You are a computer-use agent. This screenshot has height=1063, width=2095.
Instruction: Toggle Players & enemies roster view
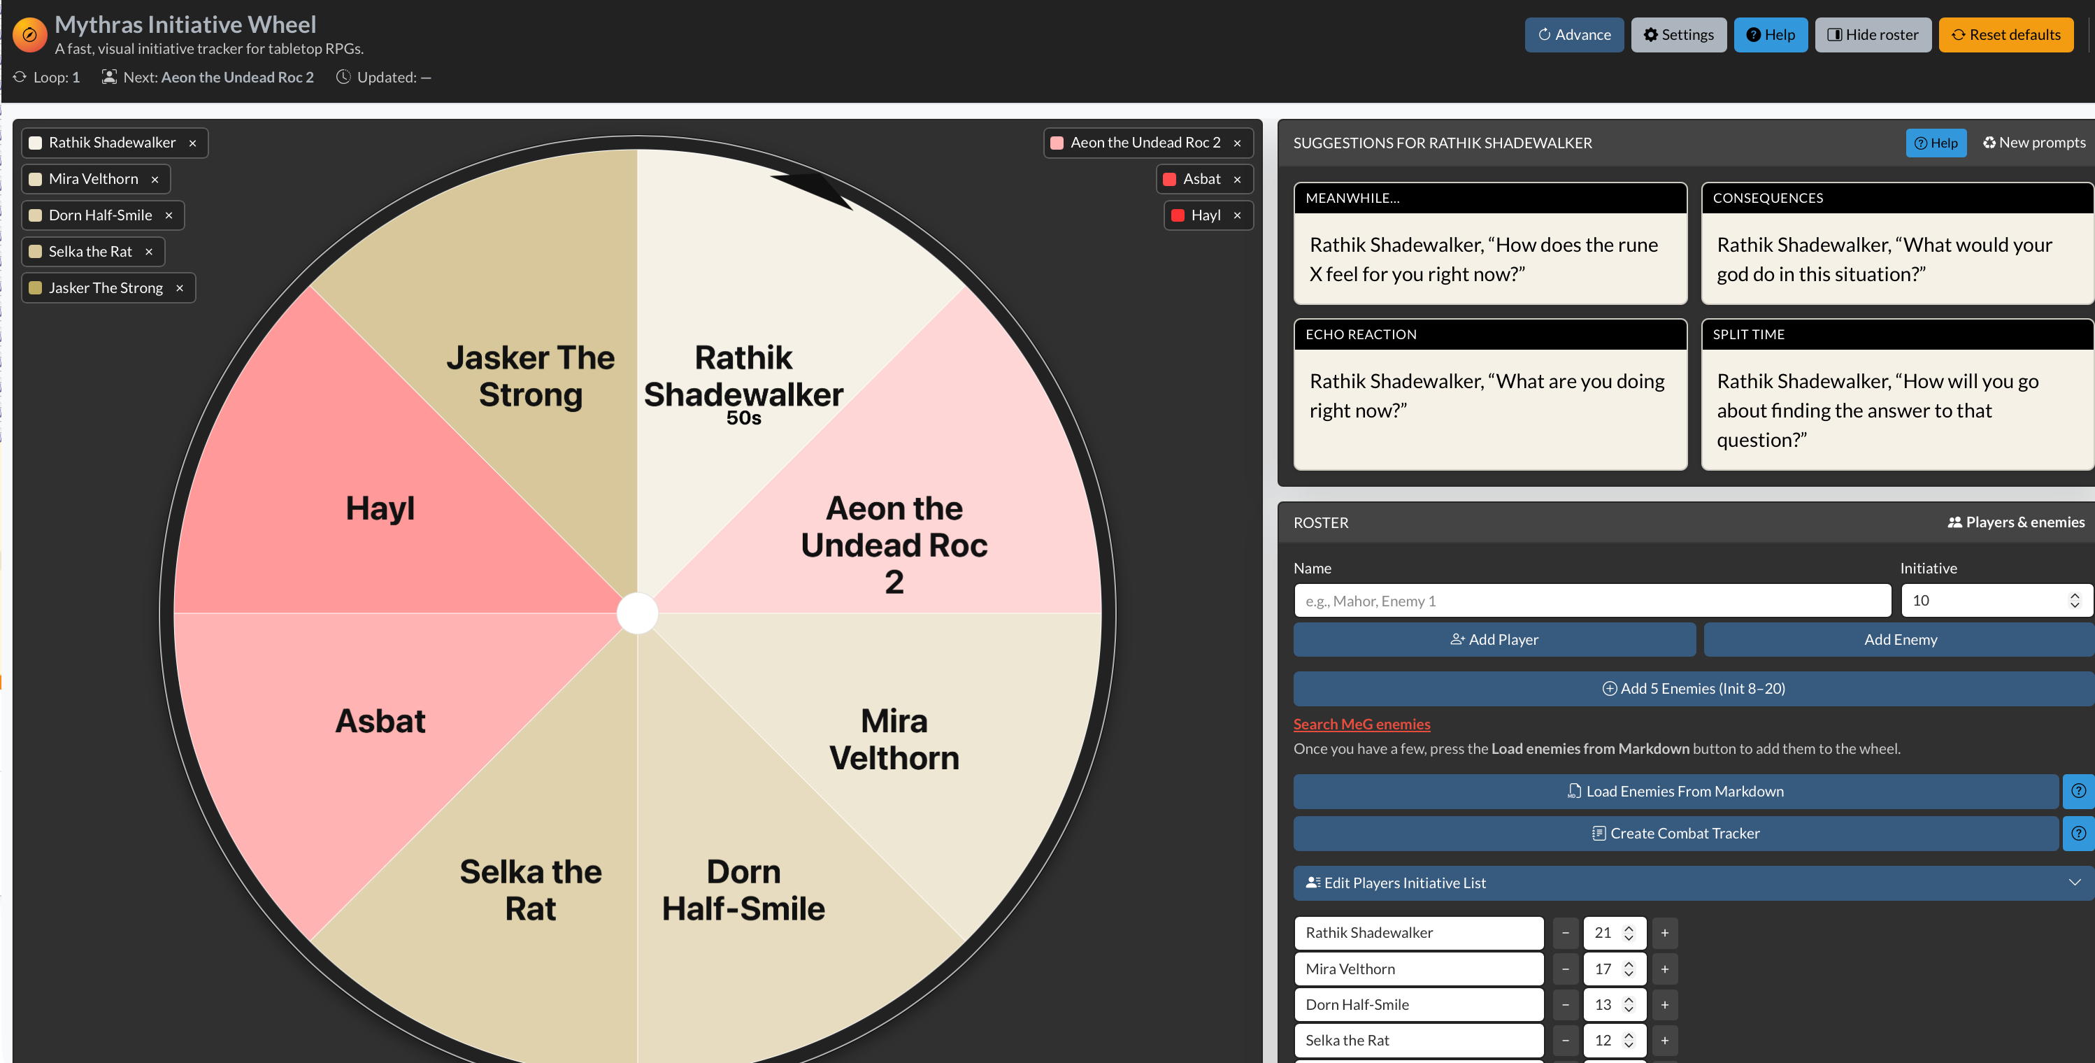click(2015, 522)
